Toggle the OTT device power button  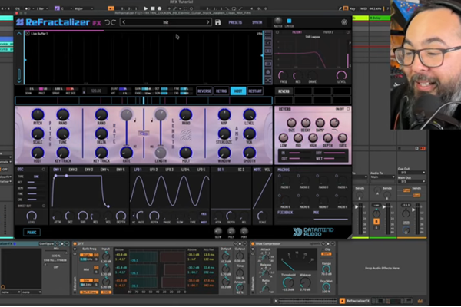(75, 243)
